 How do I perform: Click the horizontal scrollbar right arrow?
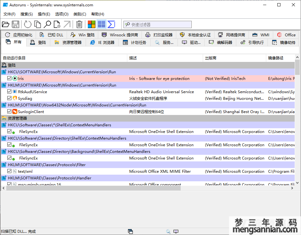[292, 188]
